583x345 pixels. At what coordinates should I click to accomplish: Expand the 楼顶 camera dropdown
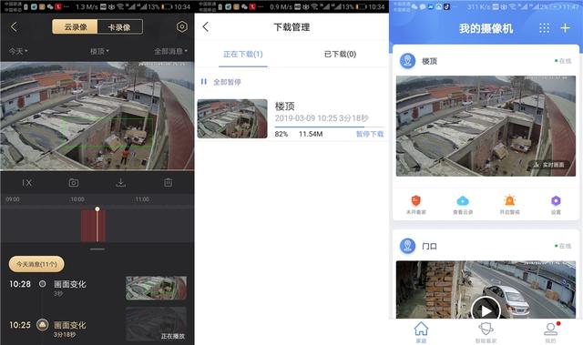(99, 51)
